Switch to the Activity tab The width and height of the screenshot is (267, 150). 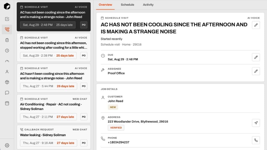pyautogui.click(x=148, y=5)
